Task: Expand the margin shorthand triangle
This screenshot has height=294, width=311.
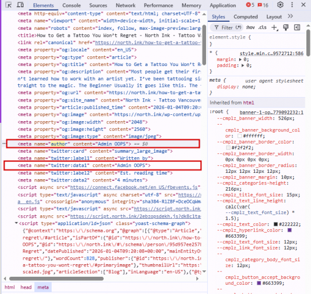Action: click(x=240, y=59)
